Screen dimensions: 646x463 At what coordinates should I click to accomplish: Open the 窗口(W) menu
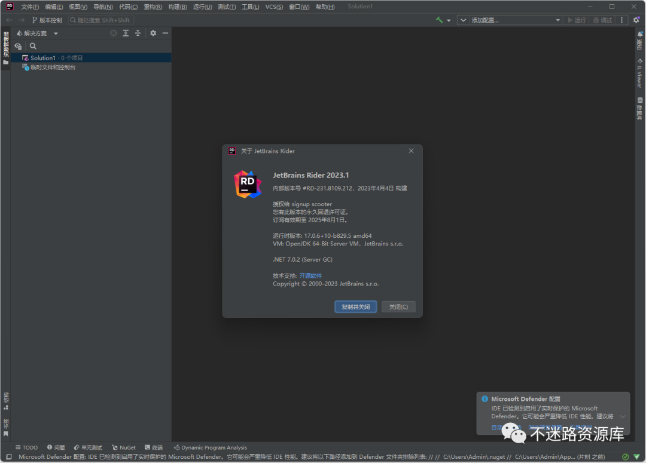click(299, 7)
